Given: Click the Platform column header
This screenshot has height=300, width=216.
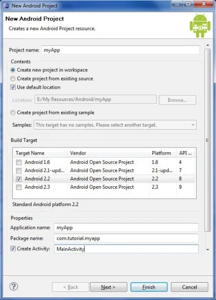Looking at the screenshot, I should coord(163,153).
